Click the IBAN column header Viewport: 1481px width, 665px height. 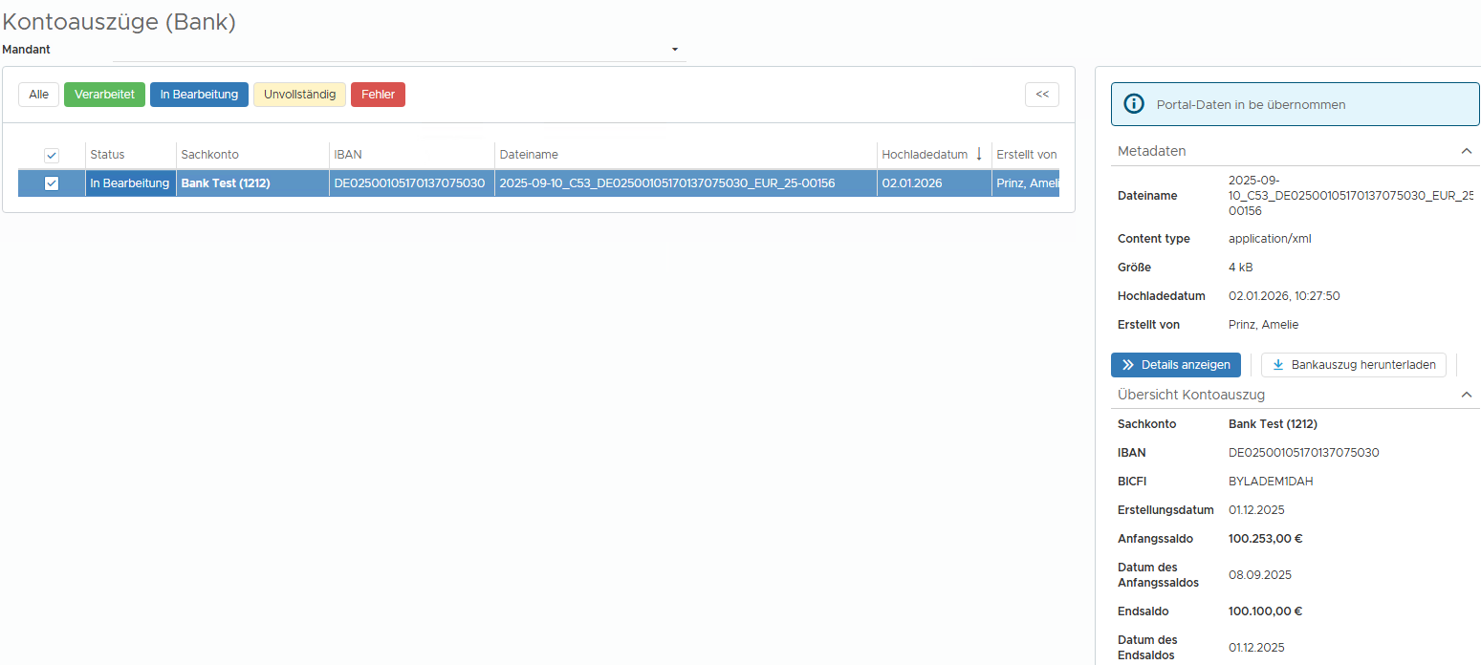347,155
